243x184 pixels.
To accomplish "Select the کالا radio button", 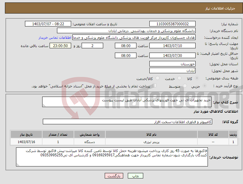I will pyautogui.click(x=197, y=78).
